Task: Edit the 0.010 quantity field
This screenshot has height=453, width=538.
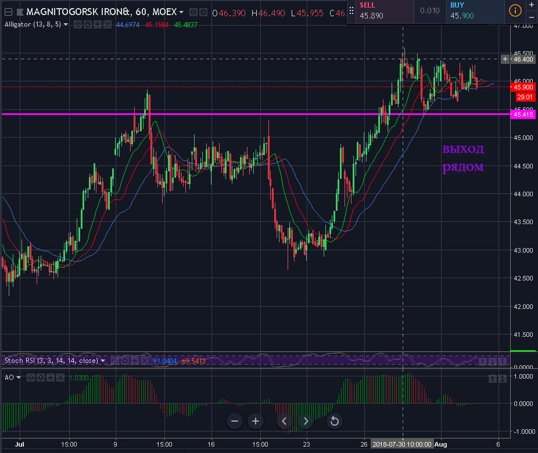Action: pos(430,11)
